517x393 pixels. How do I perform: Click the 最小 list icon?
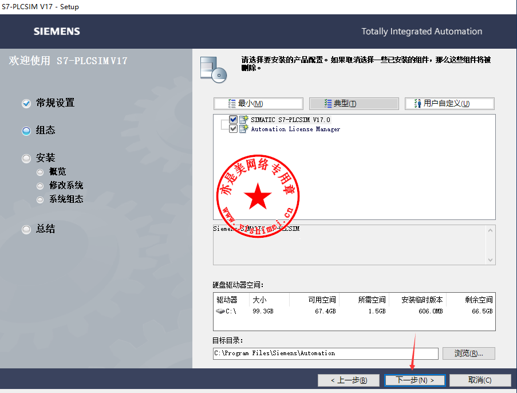coord(232,104)
